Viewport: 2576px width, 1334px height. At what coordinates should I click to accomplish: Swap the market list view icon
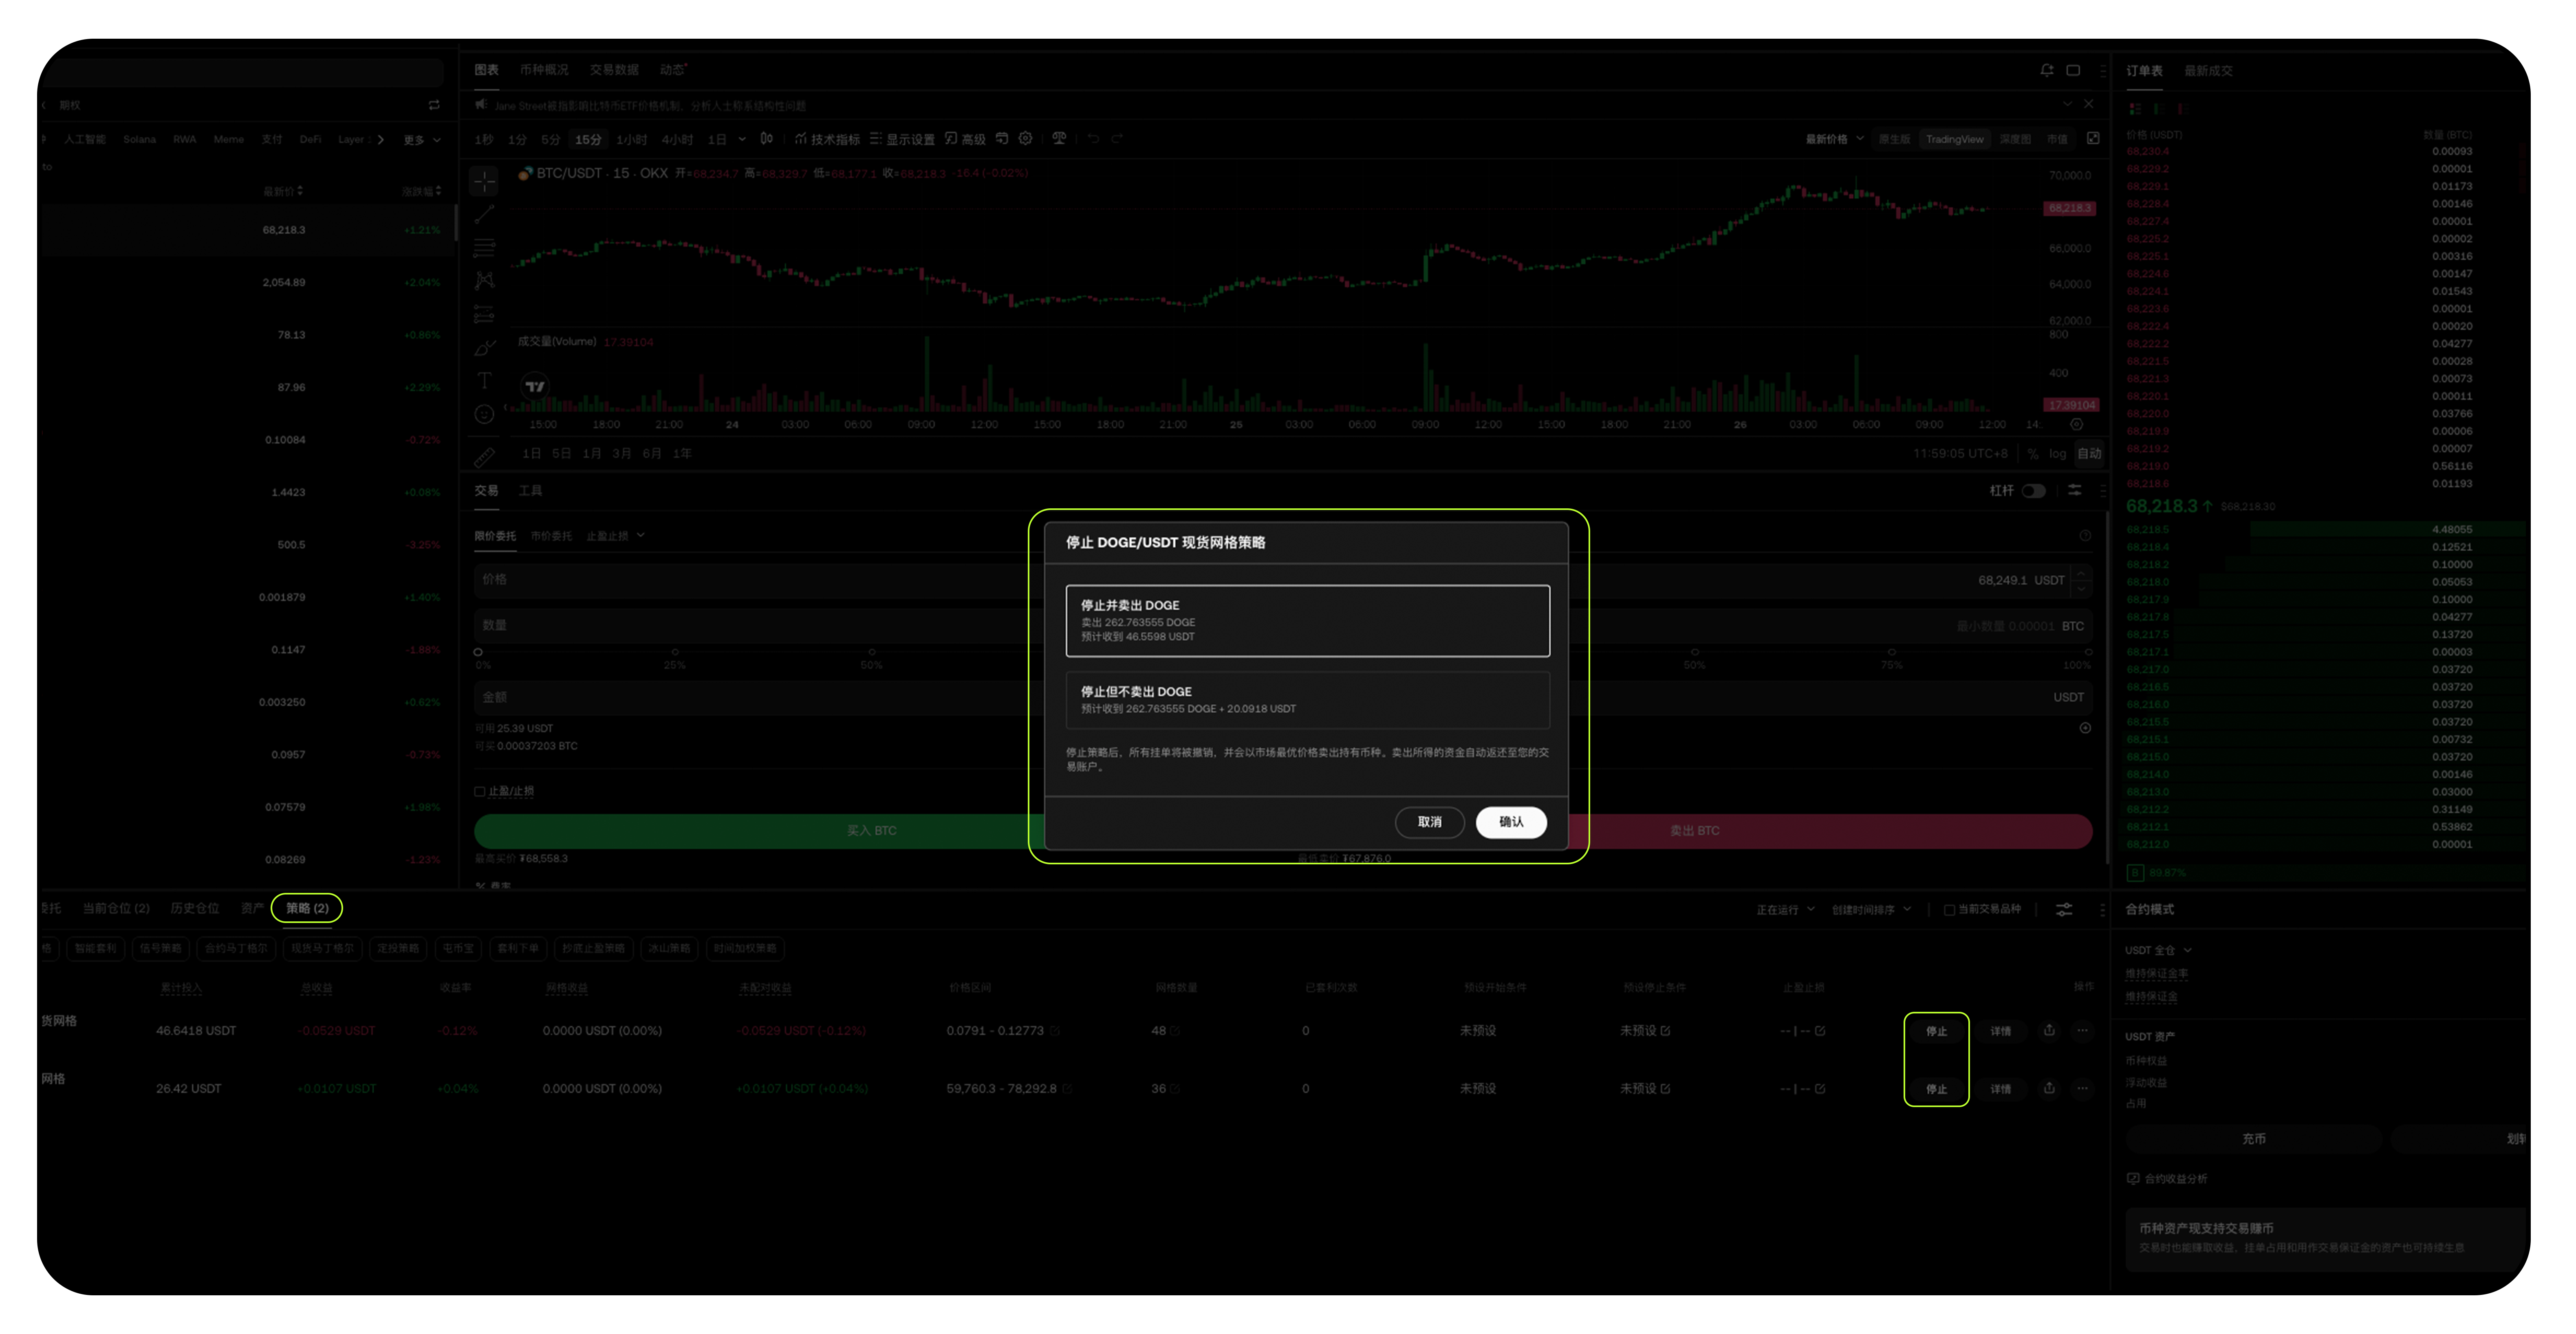coord(434,105)
